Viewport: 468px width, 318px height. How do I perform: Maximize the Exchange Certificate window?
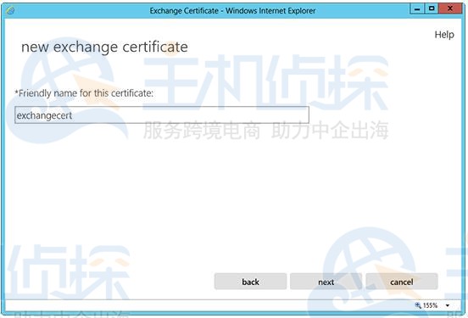(x=432, y=9)
